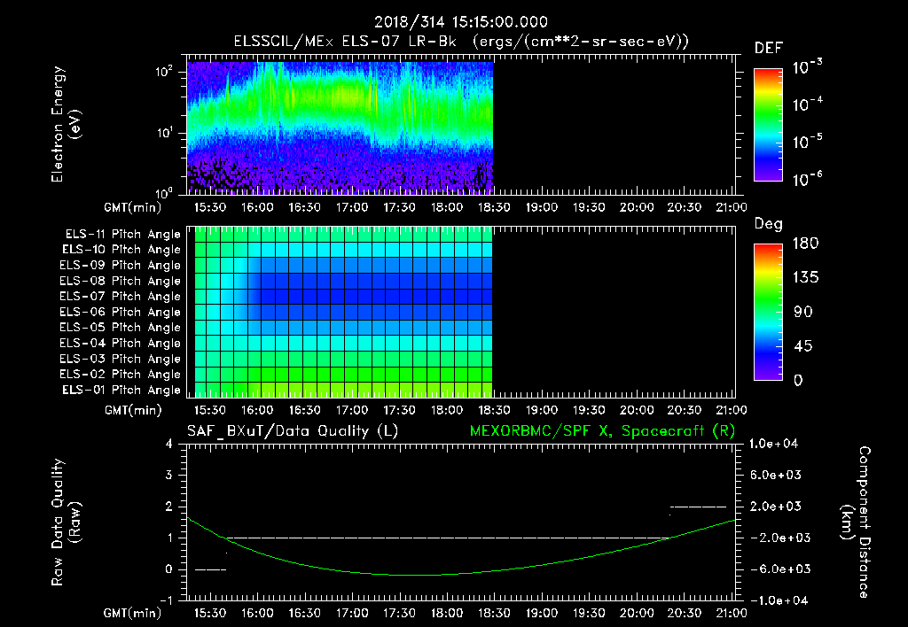Click the Electron Energy (eV) axis label
908x627 pixels.
66,124
